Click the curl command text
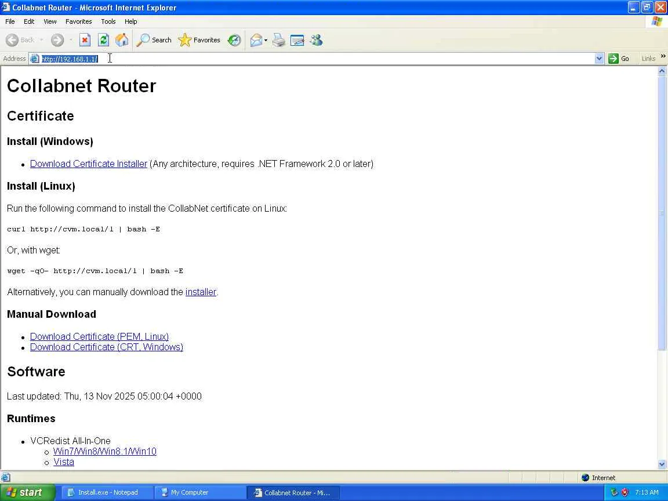This screenshot has height=501, width=668. pos(83,229)
